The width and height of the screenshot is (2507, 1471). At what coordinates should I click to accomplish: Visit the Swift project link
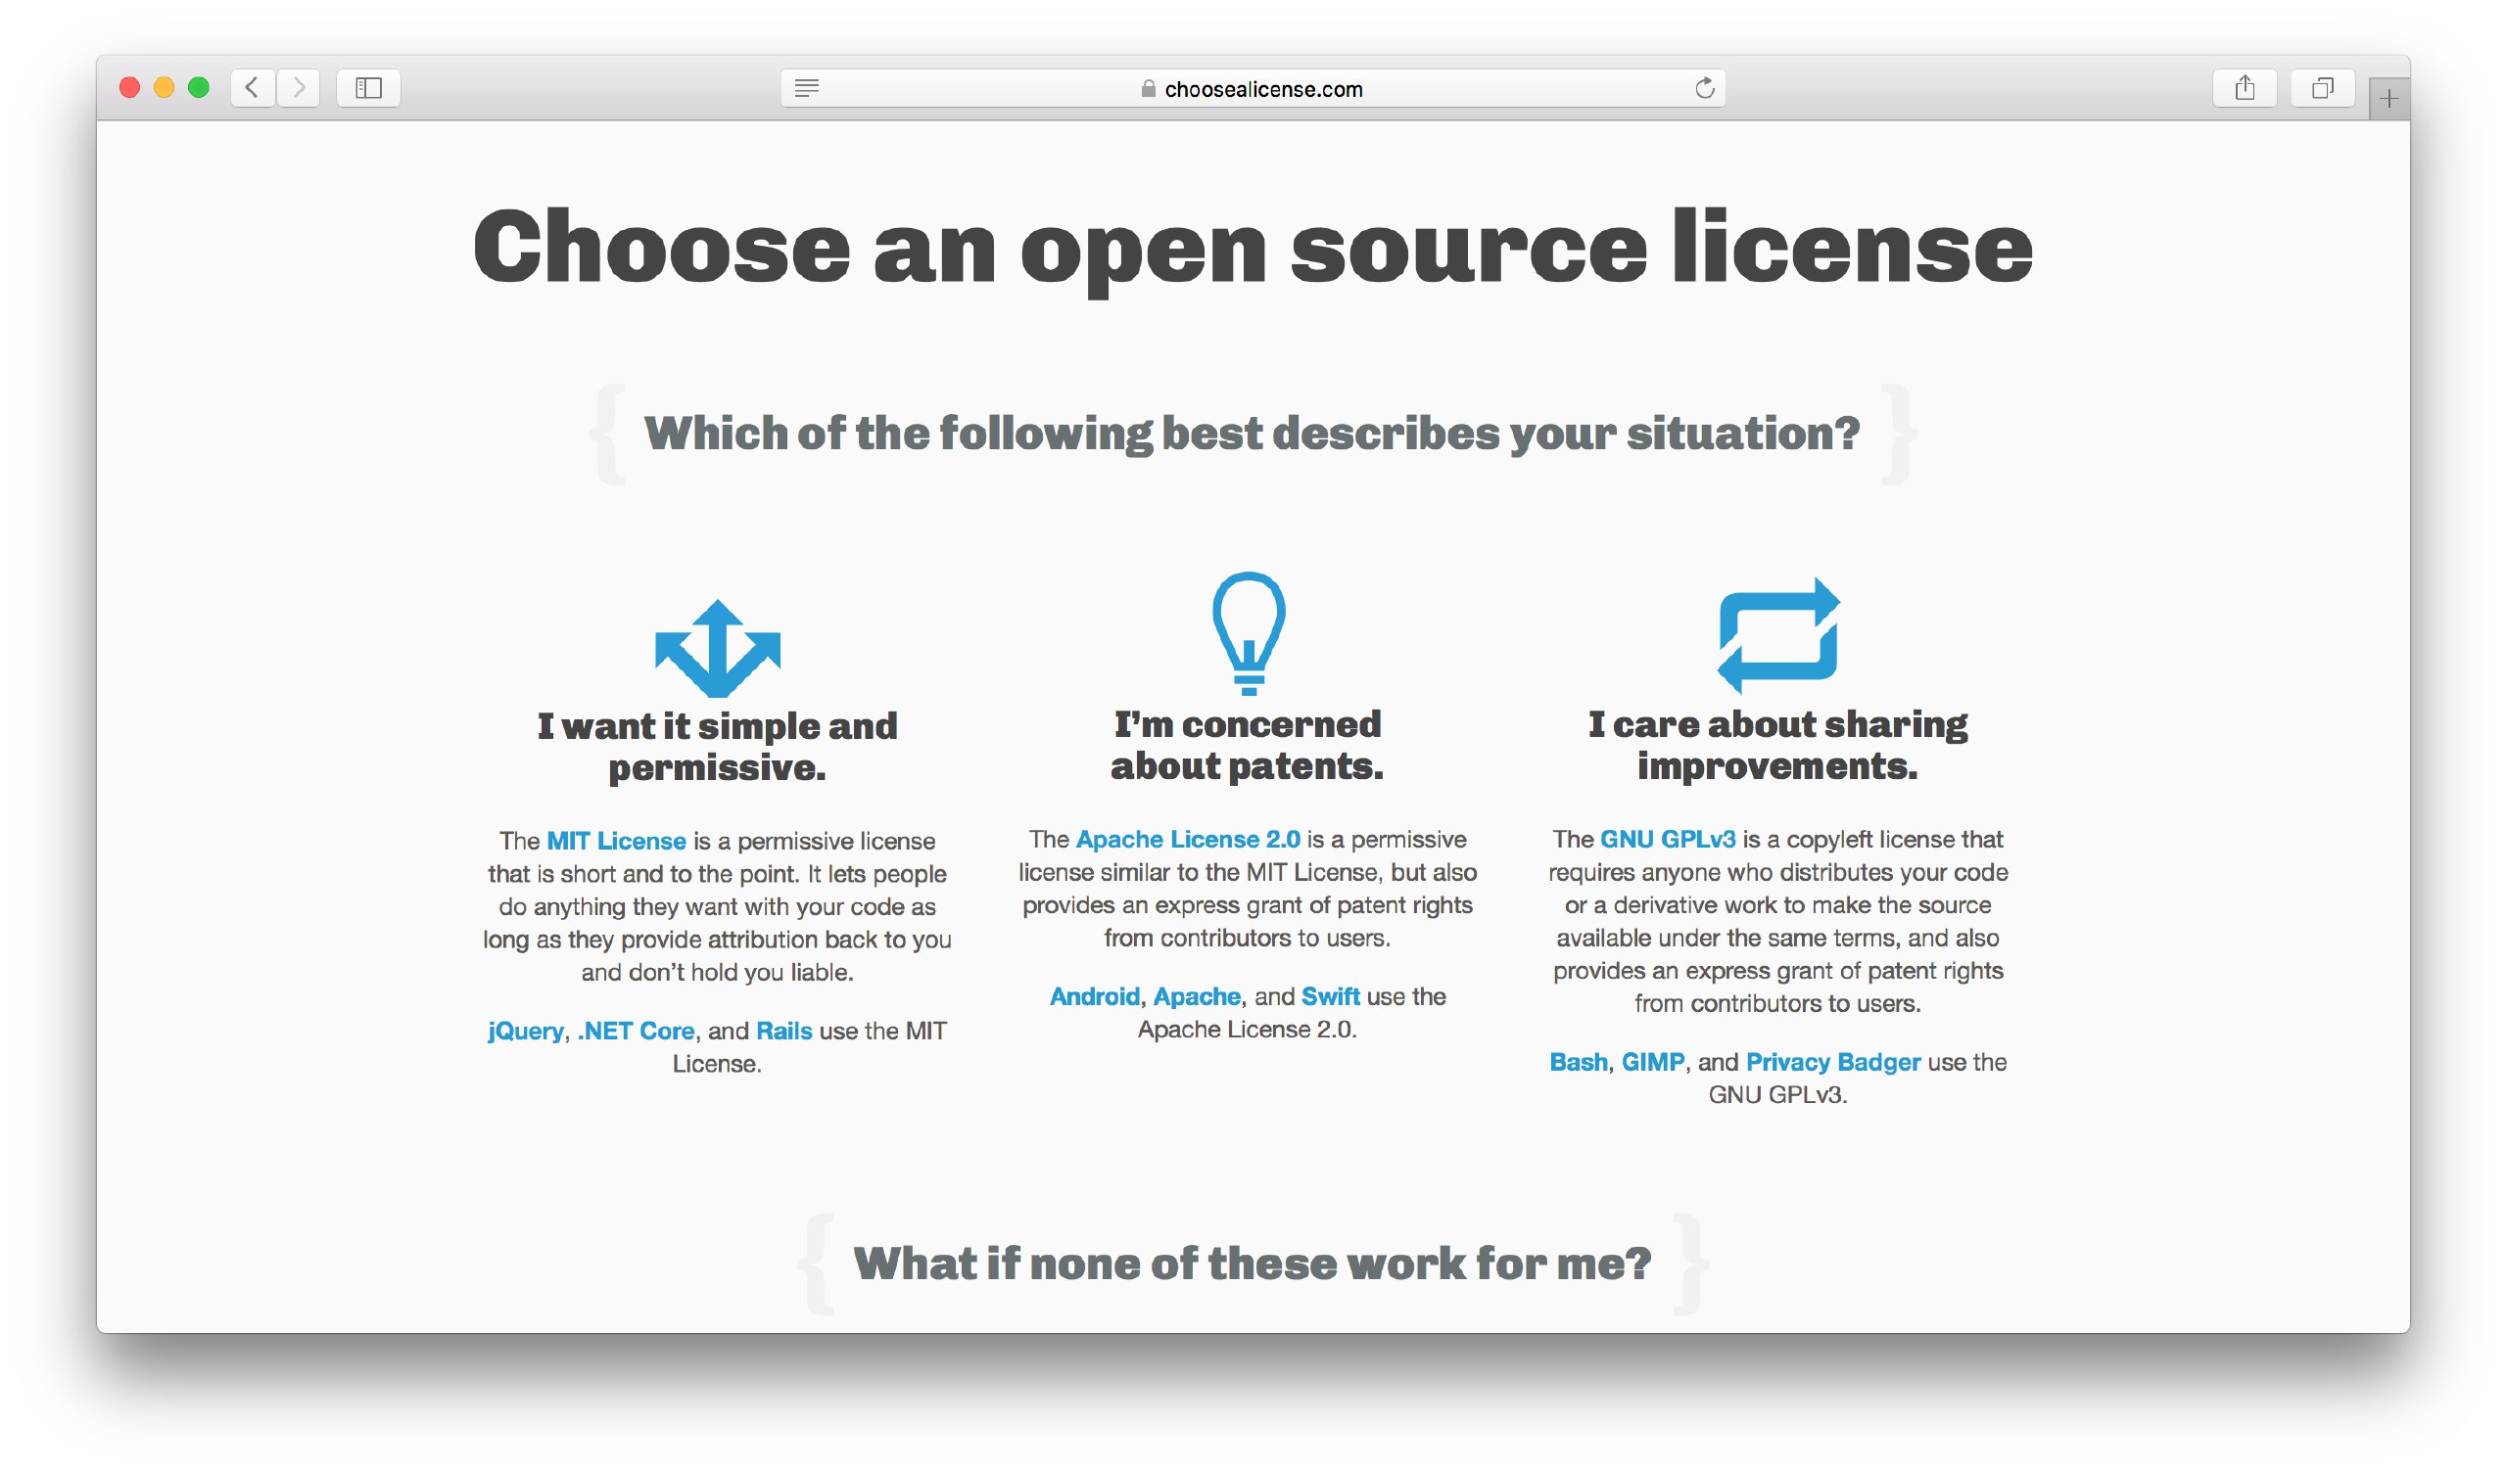1330,996
